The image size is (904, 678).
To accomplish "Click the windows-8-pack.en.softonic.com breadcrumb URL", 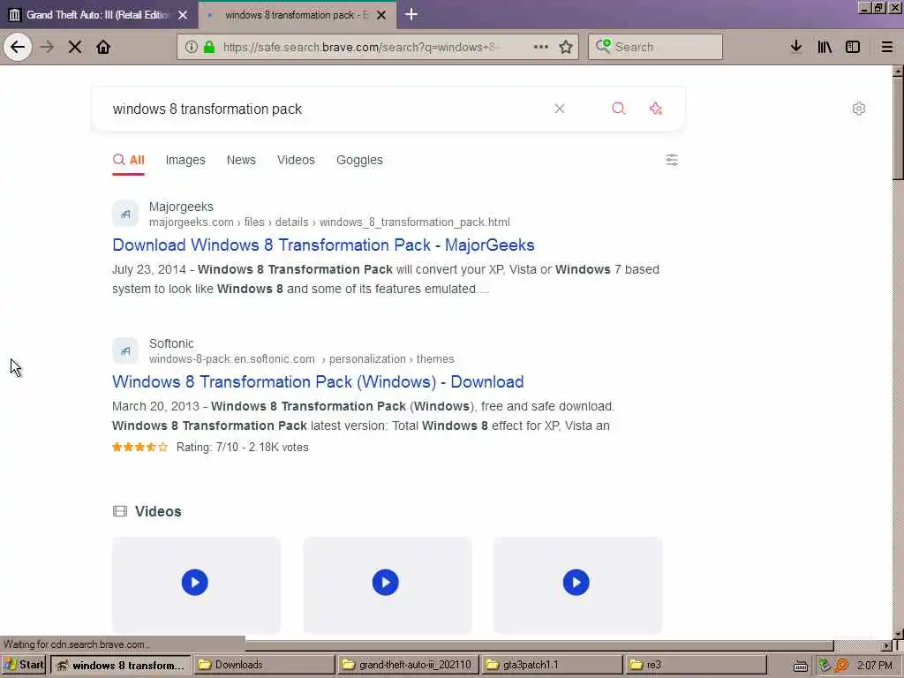I will tap(302, 358).
